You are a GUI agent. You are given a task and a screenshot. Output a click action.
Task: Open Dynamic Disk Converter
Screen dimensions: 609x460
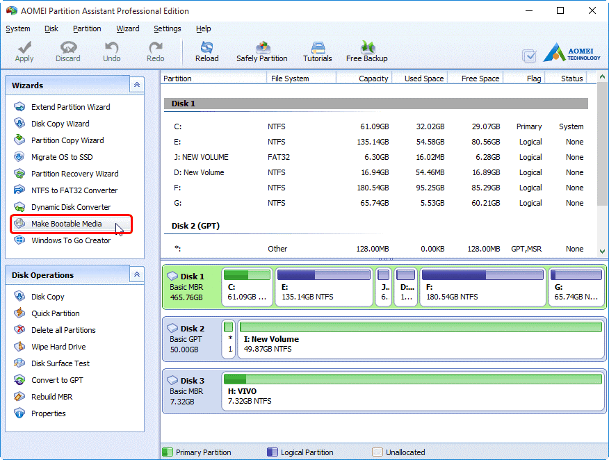[x=71, y=207]
